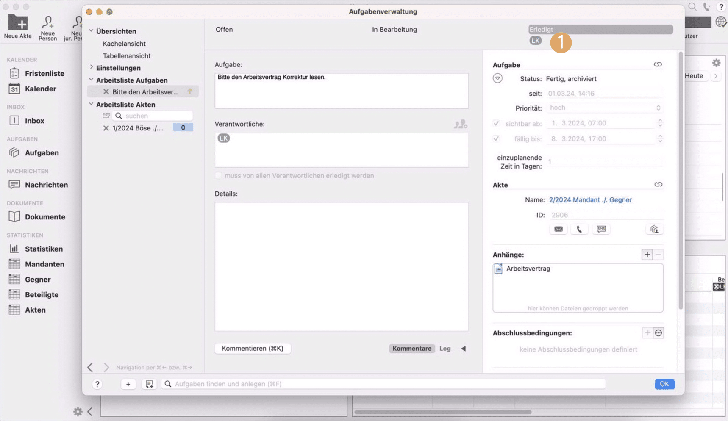Click the add responsible persons icon

(461, 124)
